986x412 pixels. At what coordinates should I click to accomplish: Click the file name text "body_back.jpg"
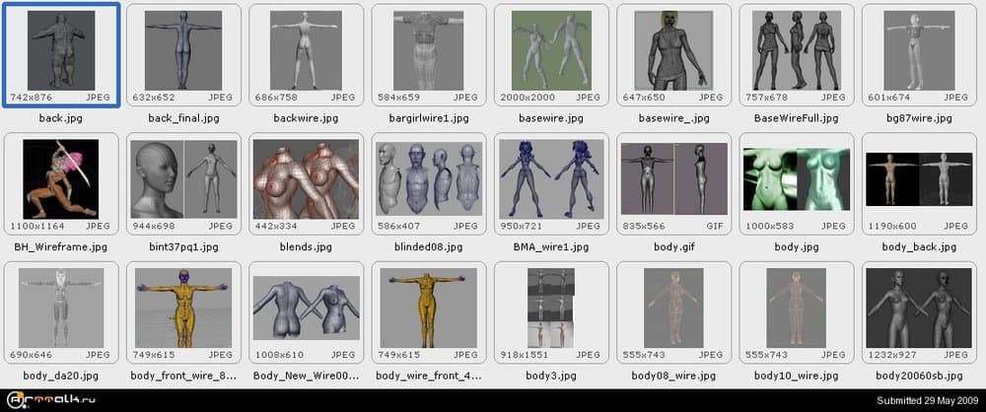pos(919,247)
